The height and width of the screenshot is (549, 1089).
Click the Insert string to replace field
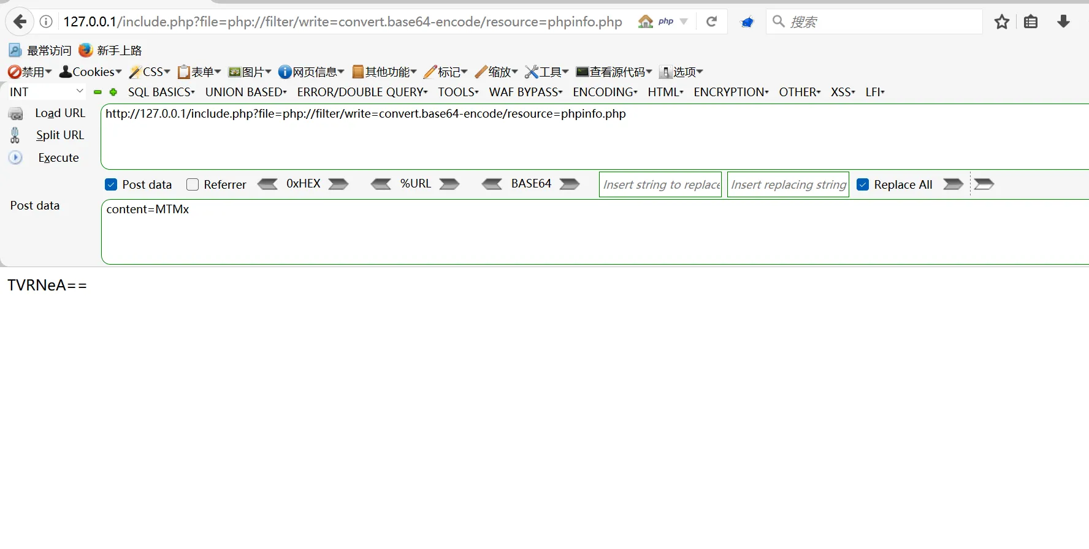[x=660, y=184]
